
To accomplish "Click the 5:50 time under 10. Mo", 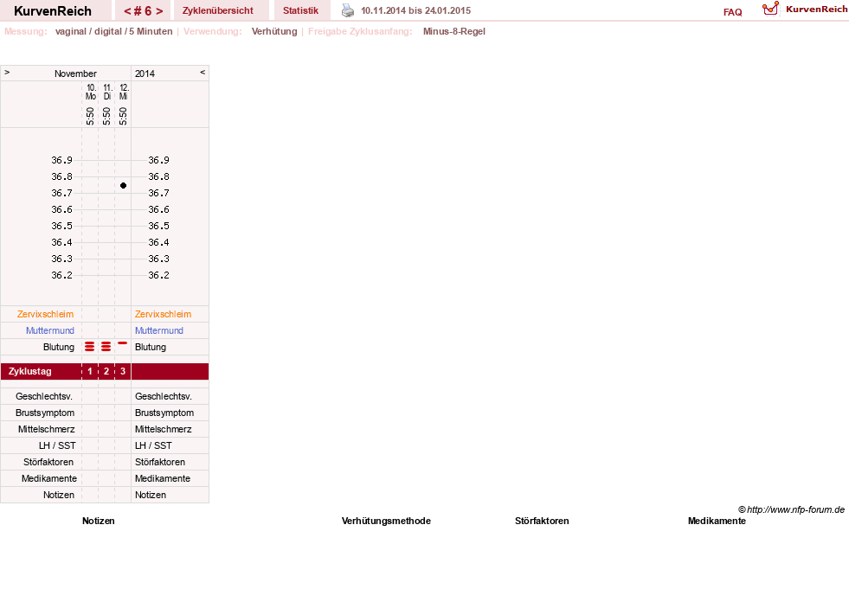I will point(90,116).
